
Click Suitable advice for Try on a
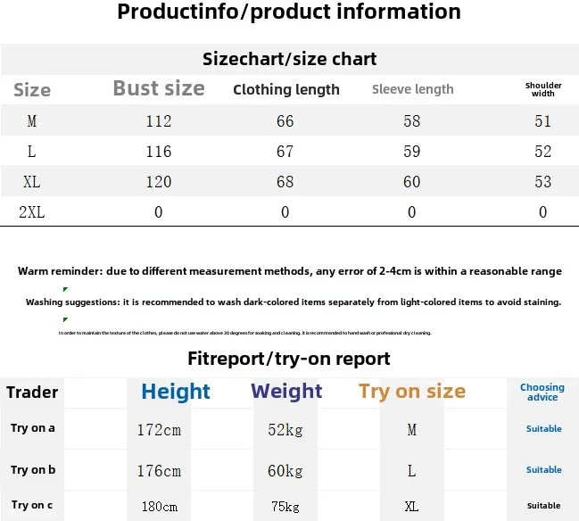point(544,429)
